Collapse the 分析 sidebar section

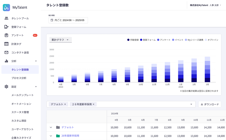click(x=36, y=61)
